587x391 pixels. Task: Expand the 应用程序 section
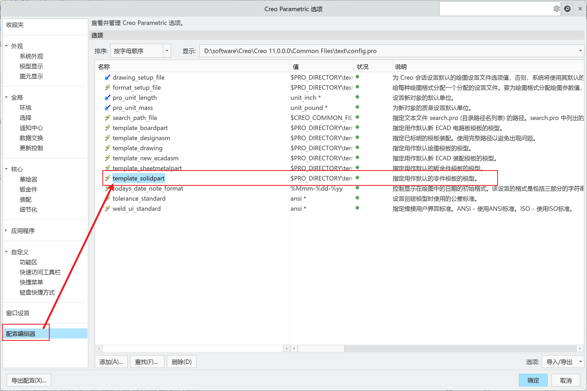tap(6, 230)
